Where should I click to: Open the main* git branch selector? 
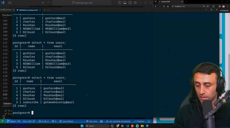click(11, 121)
